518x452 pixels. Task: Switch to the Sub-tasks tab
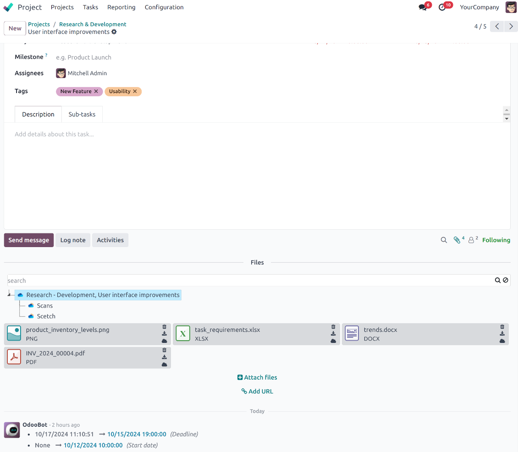82,114
